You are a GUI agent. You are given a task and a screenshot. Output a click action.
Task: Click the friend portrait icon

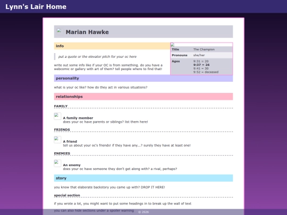tap(57, 140)
